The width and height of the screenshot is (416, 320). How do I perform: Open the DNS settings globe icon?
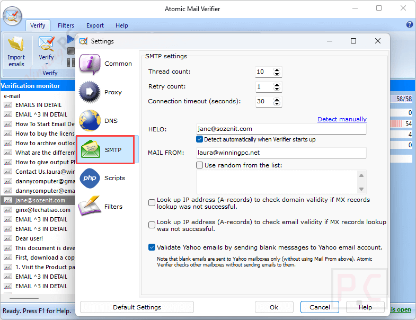(x=90, y=120)
